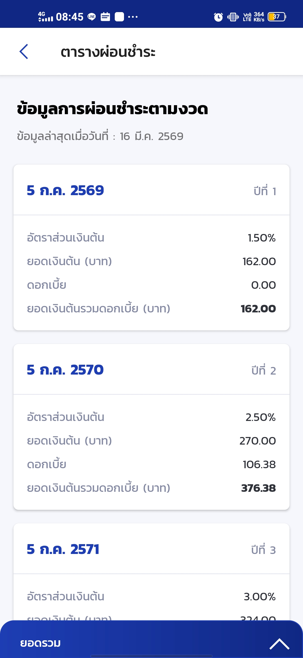Tap the VoLTE network speed indicator
This screenshot has width=303, height=658.
pos(254,17)
